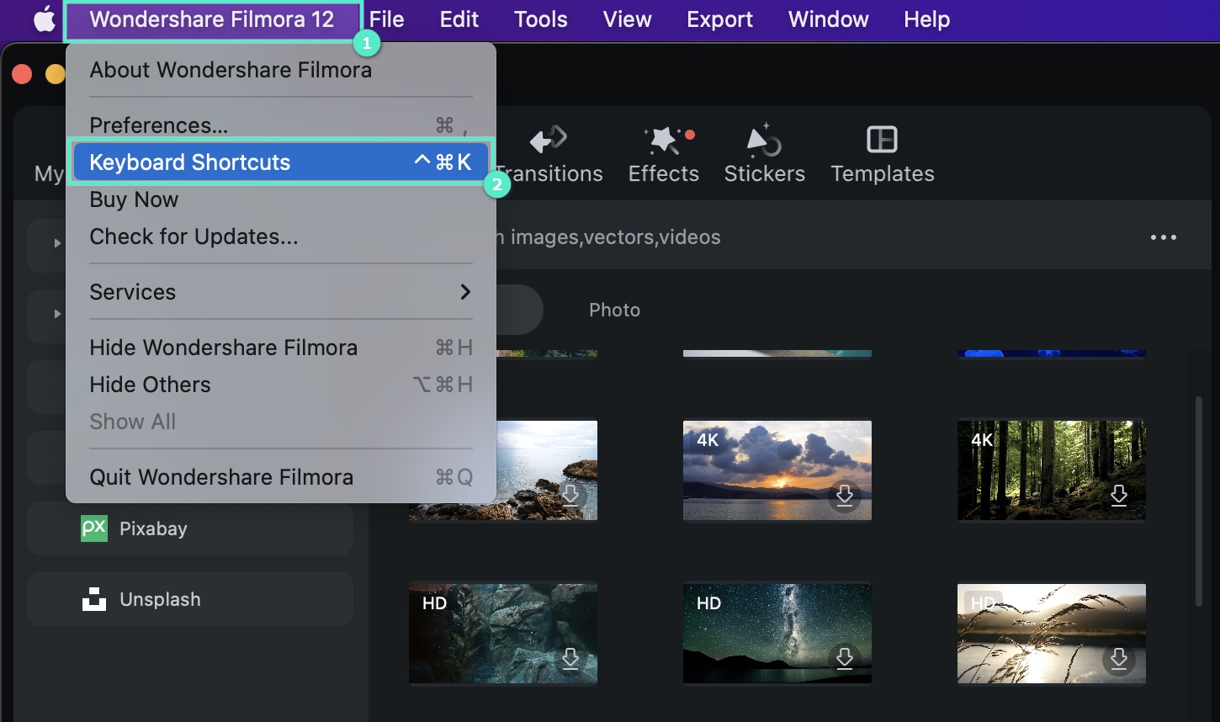Open the Apple menu
The image size is (1220, 722).
pyautogui.click(x=44, y=19)
